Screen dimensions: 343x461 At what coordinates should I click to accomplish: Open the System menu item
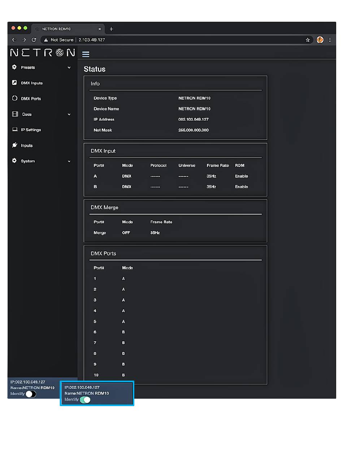[x=28, y=161]
